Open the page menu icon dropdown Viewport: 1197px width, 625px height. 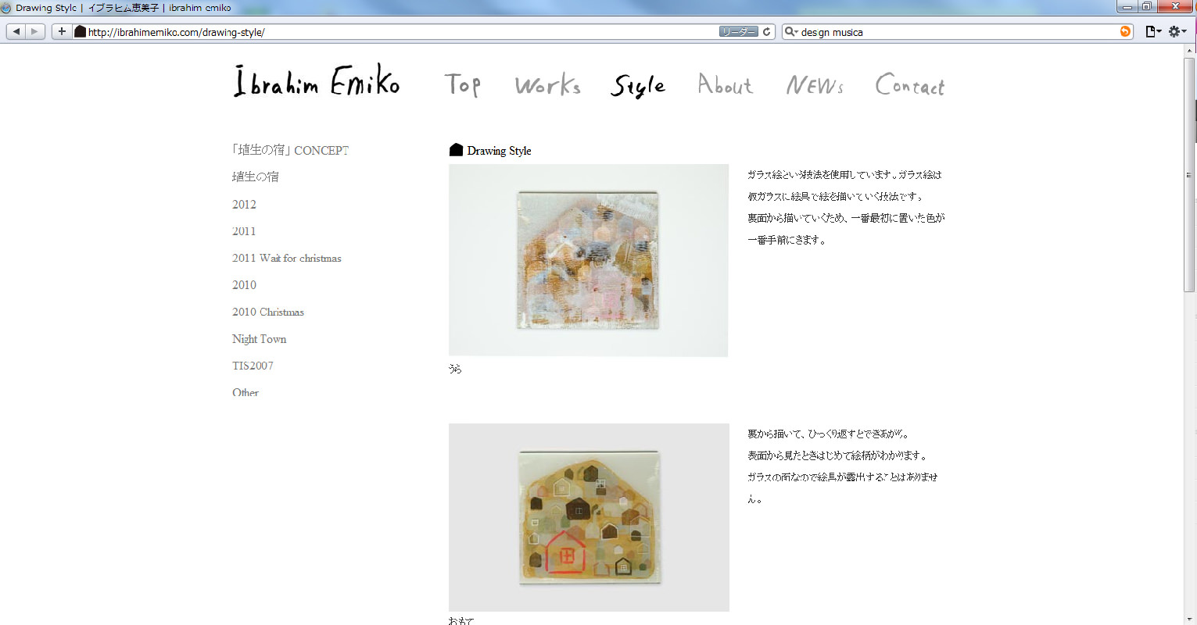[1153, 31]
